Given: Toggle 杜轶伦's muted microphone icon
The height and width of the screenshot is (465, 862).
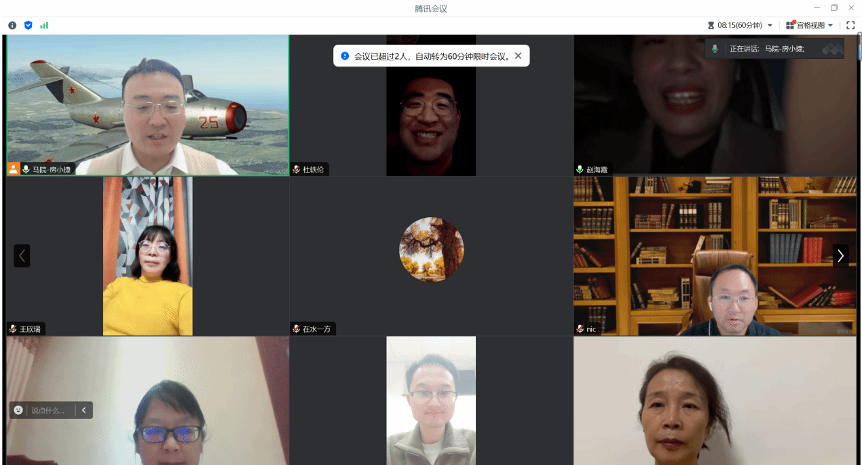Looking at the screenshot, I should pos(296,170).
